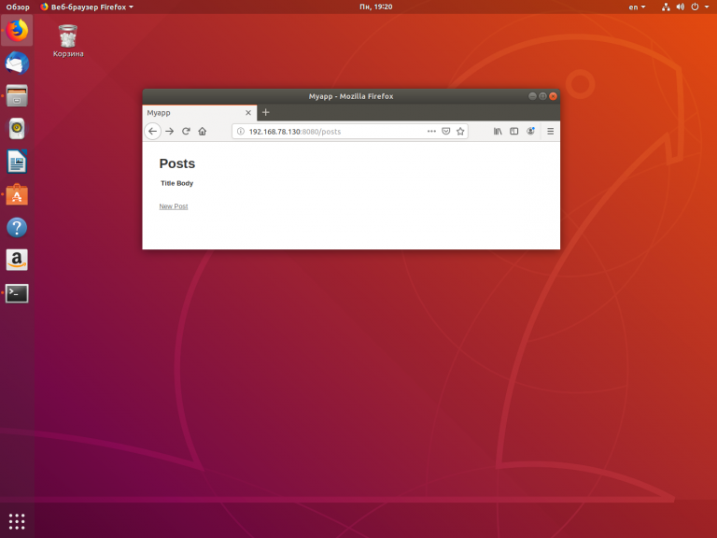Open system menu via network icon
The height and width of the screenshot is (538, 717).
666,7
